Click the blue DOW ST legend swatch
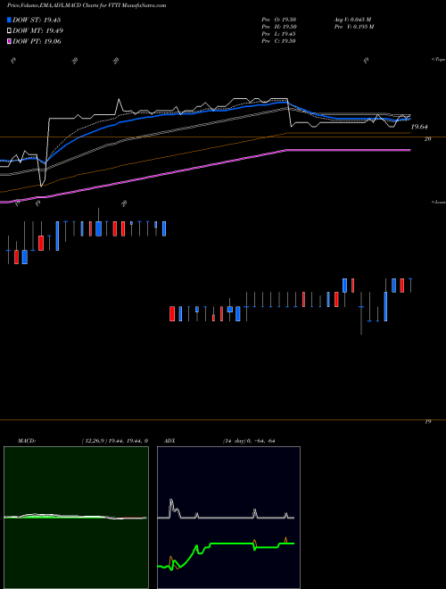This screenshot has height=589, width=446. click(9, 20)
